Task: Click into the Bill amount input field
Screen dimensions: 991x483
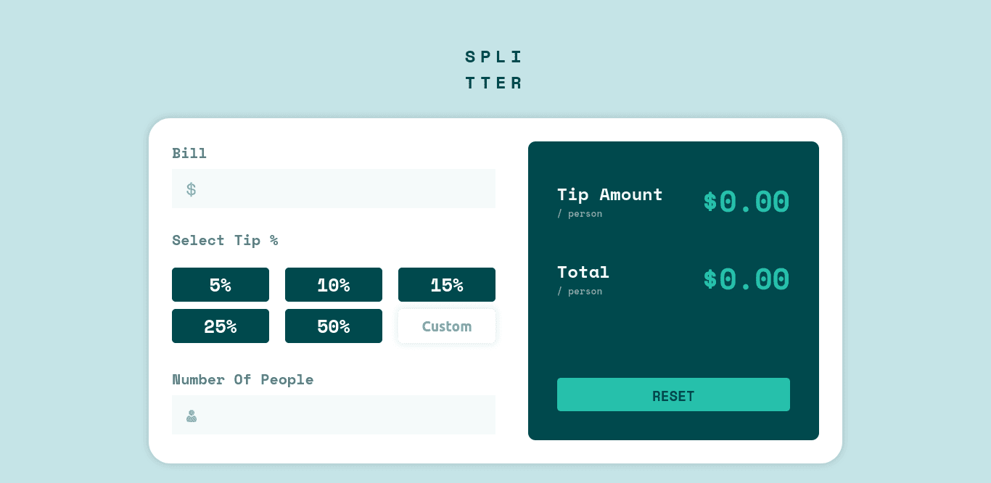Action: coord(334,189)
